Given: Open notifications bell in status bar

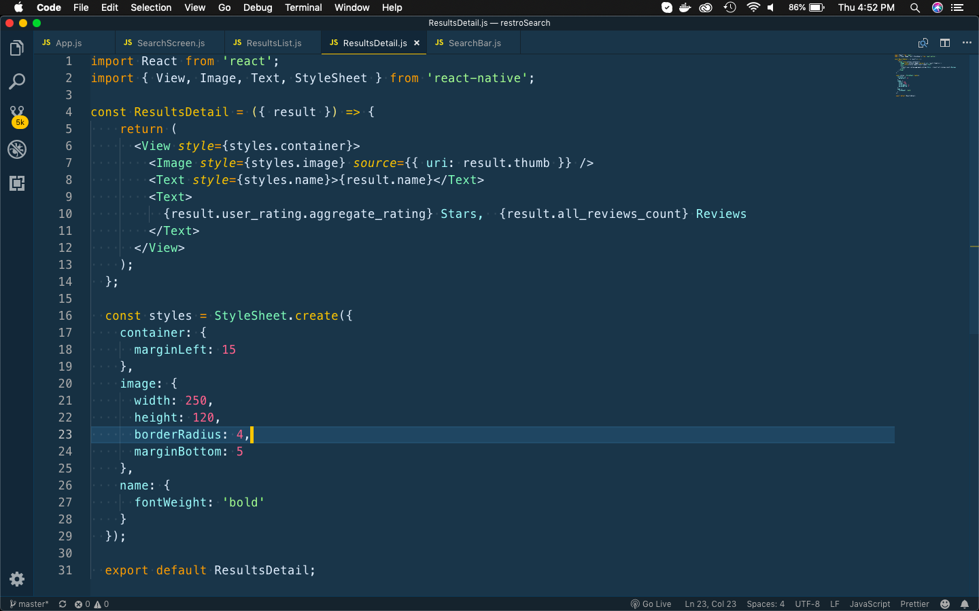Looking at the screenshot, I should (x=965, y=604).
